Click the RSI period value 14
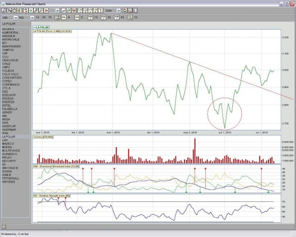 [x=37, y=17]
